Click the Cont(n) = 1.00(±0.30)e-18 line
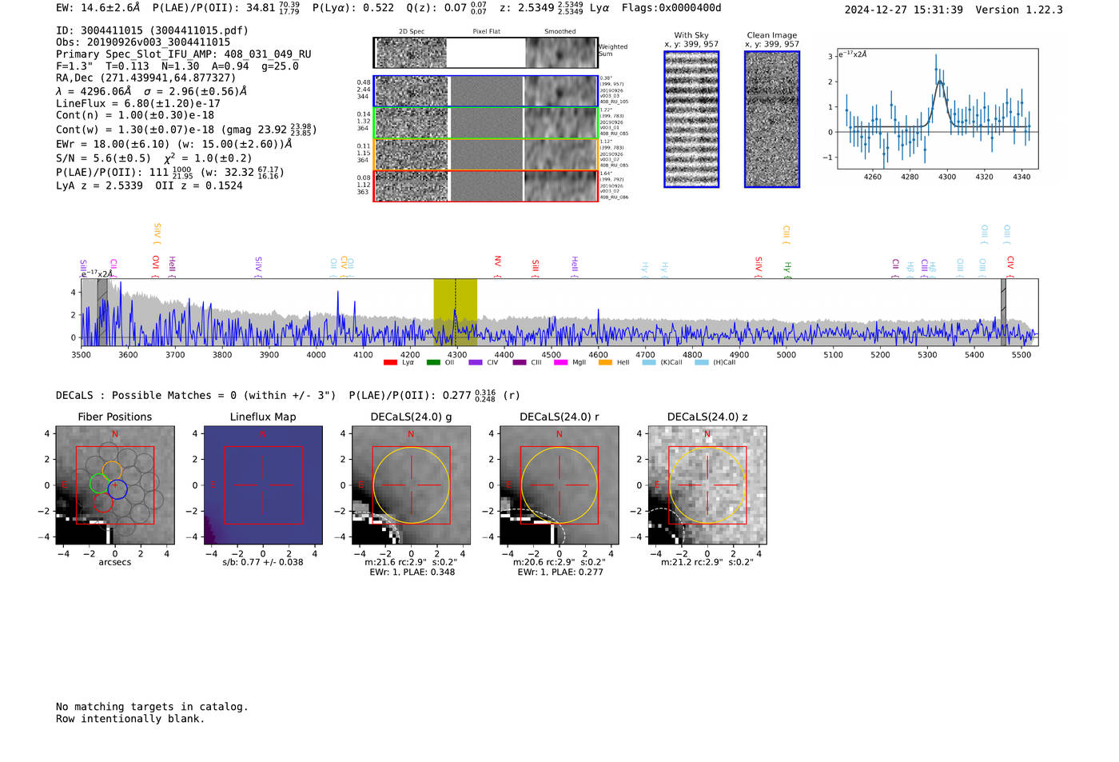This screenshot has width=1119, height=762. coord(135,115)
